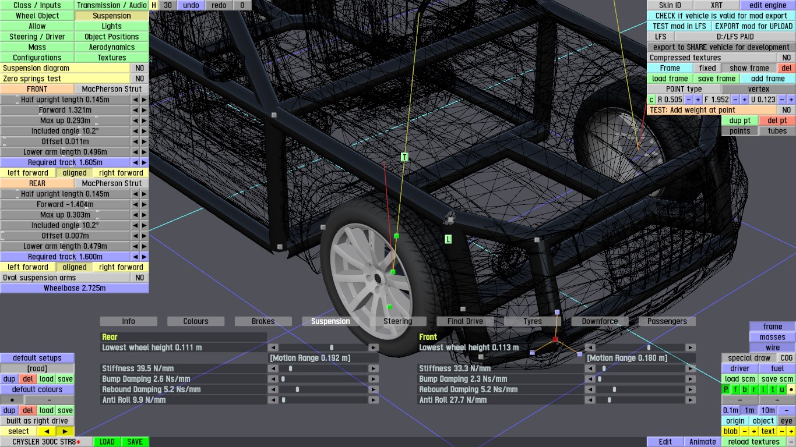Select previous item with yellow left arrow
This screenshot has height=447, width=796.
[47, 431]
